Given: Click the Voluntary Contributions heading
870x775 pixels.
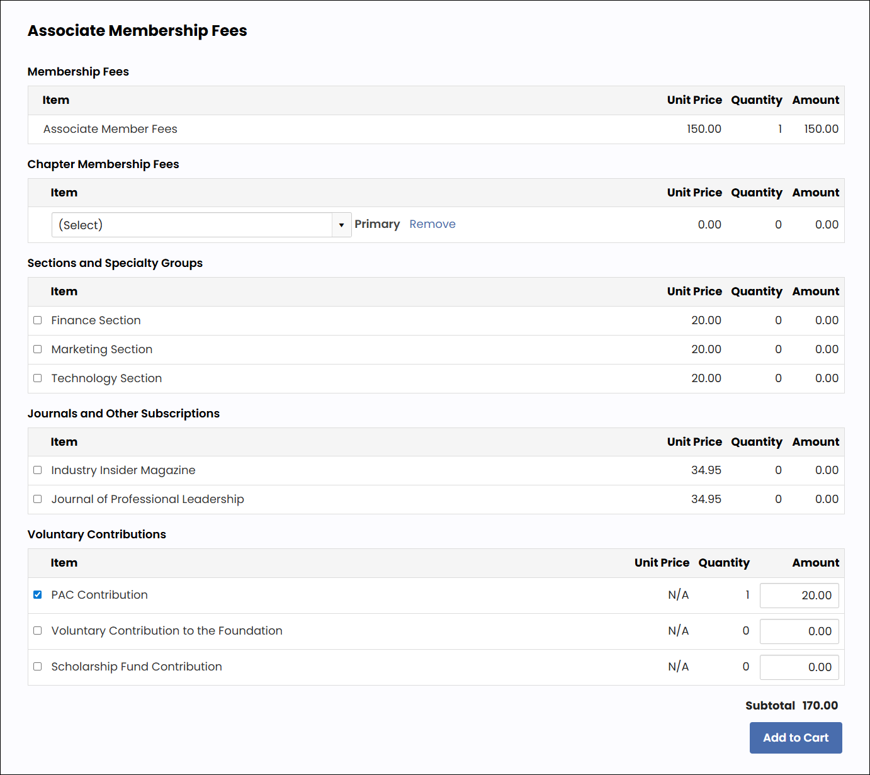Looking at the screenshot, I should tap(97, 535).
